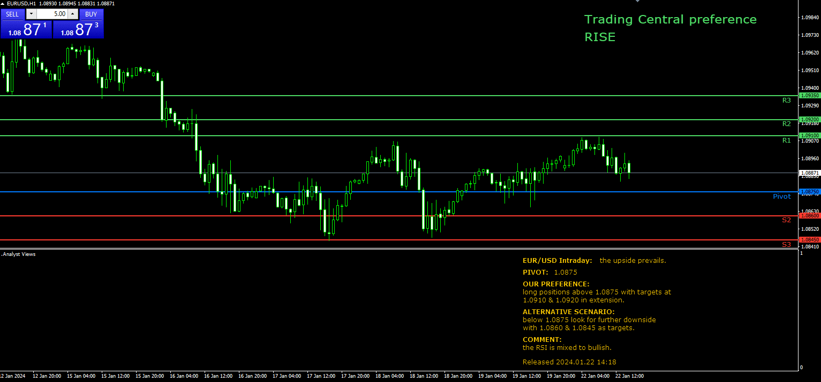The height and width of the screenshot is (382, 821).
Task: Click the R3 resistance level label
Action: coord(786,100)
